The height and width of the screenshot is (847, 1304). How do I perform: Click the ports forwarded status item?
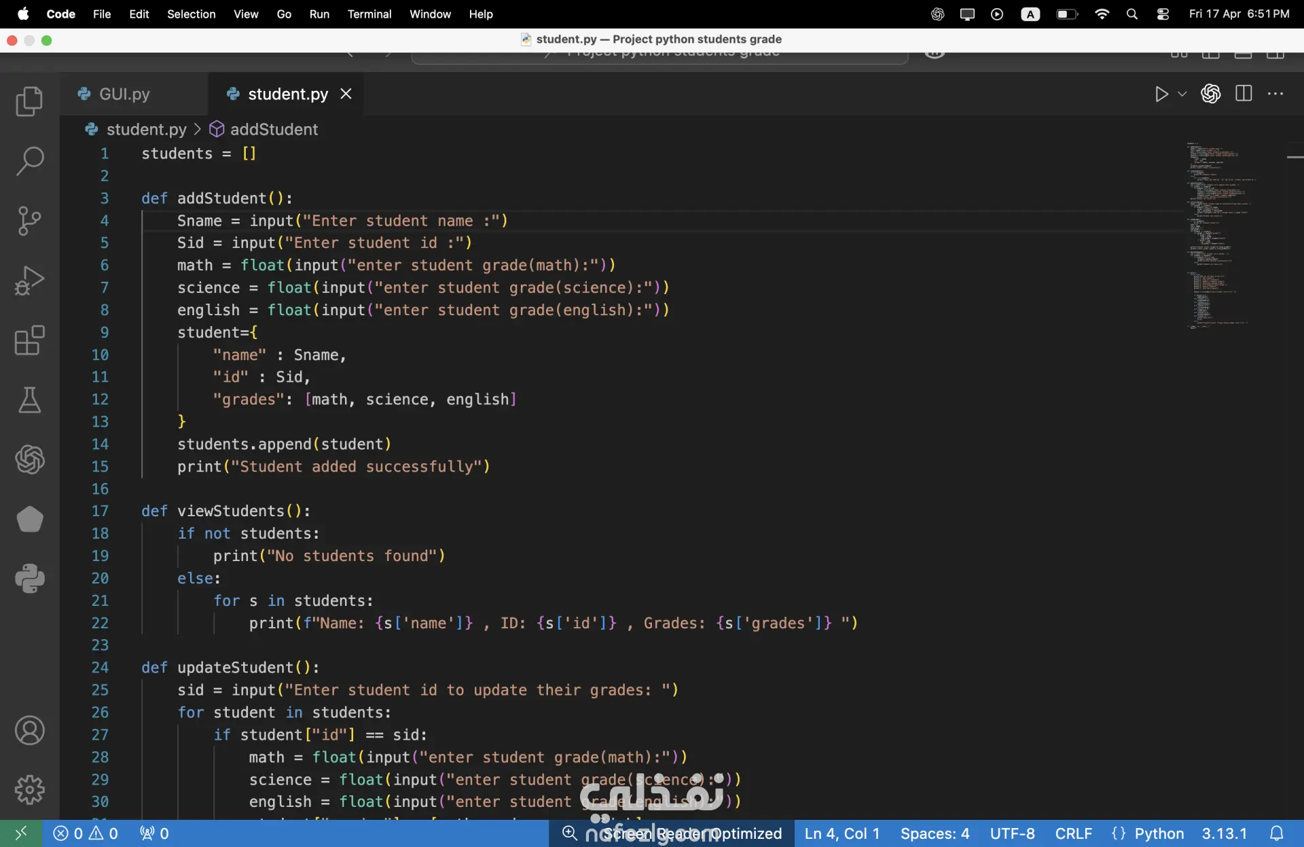[x=153, y=833]
